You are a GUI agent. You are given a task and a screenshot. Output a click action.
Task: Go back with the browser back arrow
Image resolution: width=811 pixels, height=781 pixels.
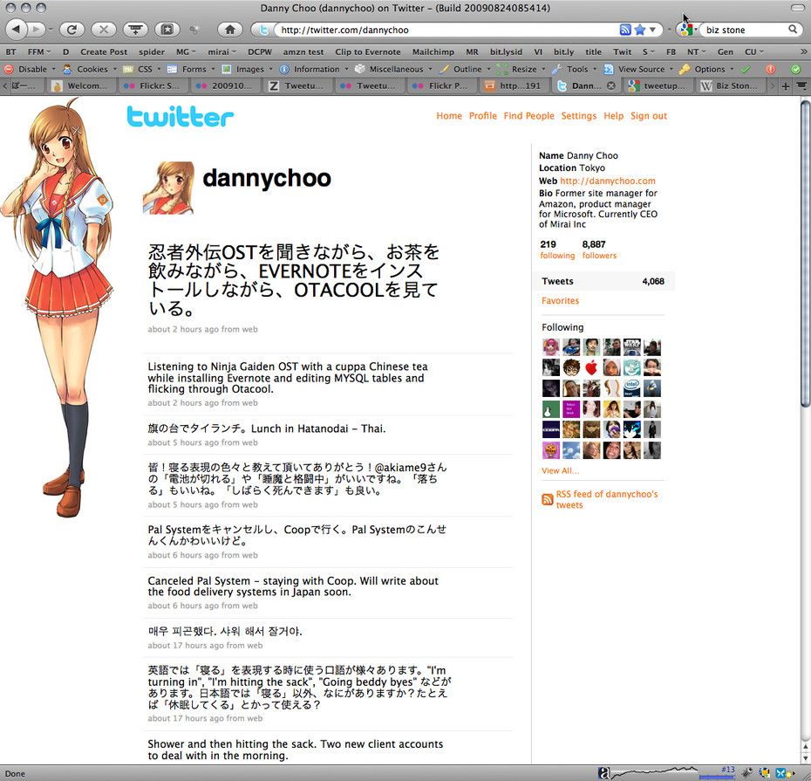pos(17,30)
